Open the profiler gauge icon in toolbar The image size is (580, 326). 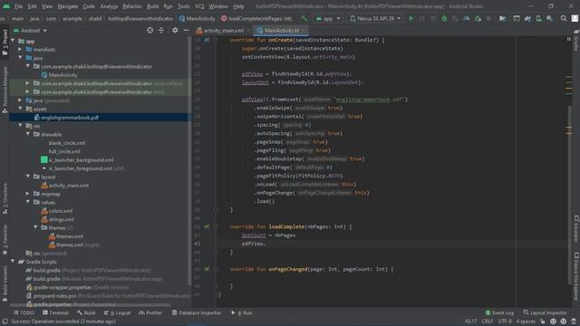click(467, 18)
